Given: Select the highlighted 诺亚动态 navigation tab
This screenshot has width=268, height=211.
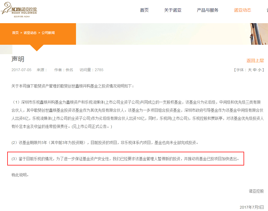Looking at the screenshot, I should coord(242,10).
